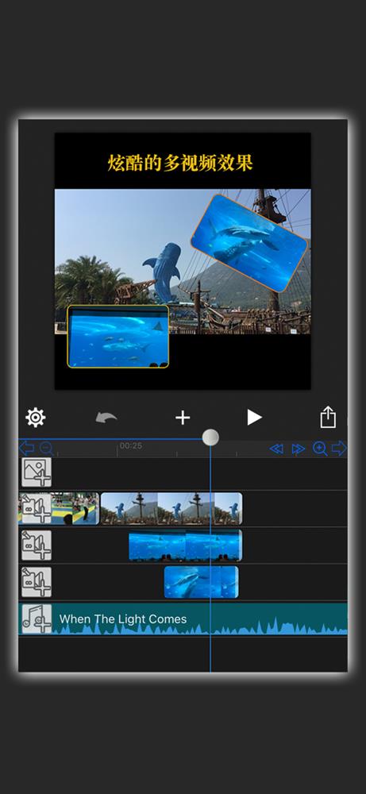Tap the plus button to add content
This screenshot has width=366, height=794.
tap(183, 418)
